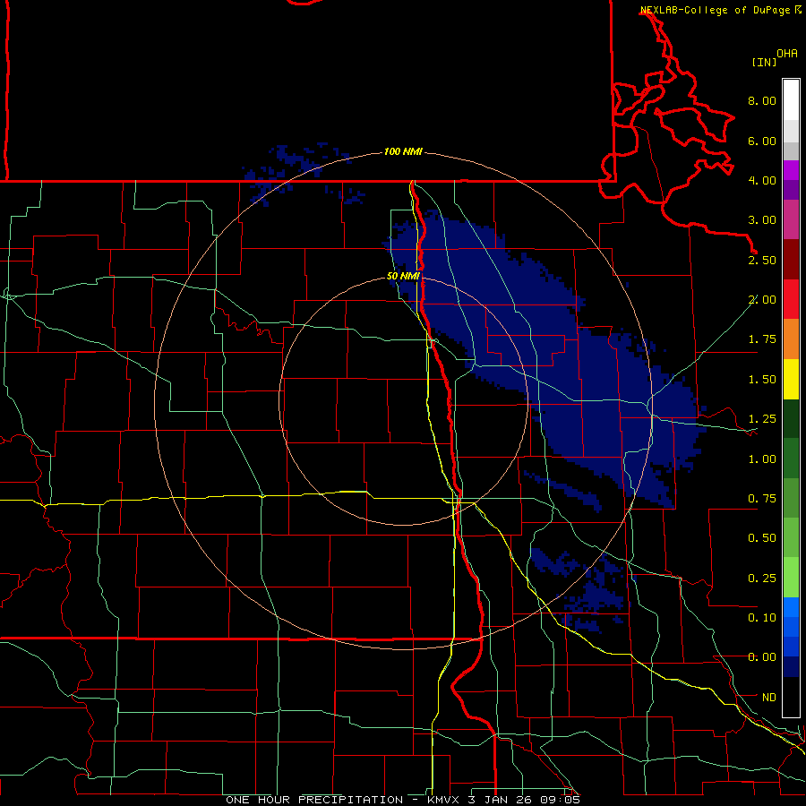Click the 2.50 legend value
This screenshot has height=806, width=806.
pos(762,260)
